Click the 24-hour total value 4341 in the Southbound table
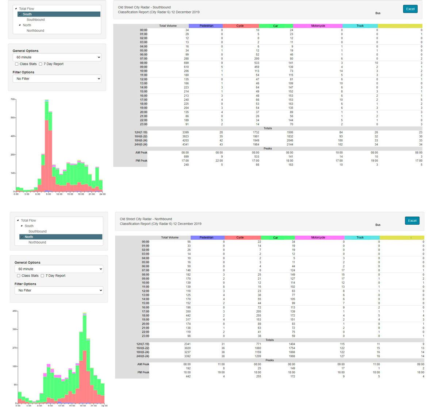This screenshot has width=438, height=407. click(185, 144)
